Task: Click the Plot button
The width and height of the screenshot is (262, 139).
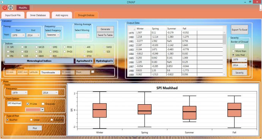Action: [35, 128]
